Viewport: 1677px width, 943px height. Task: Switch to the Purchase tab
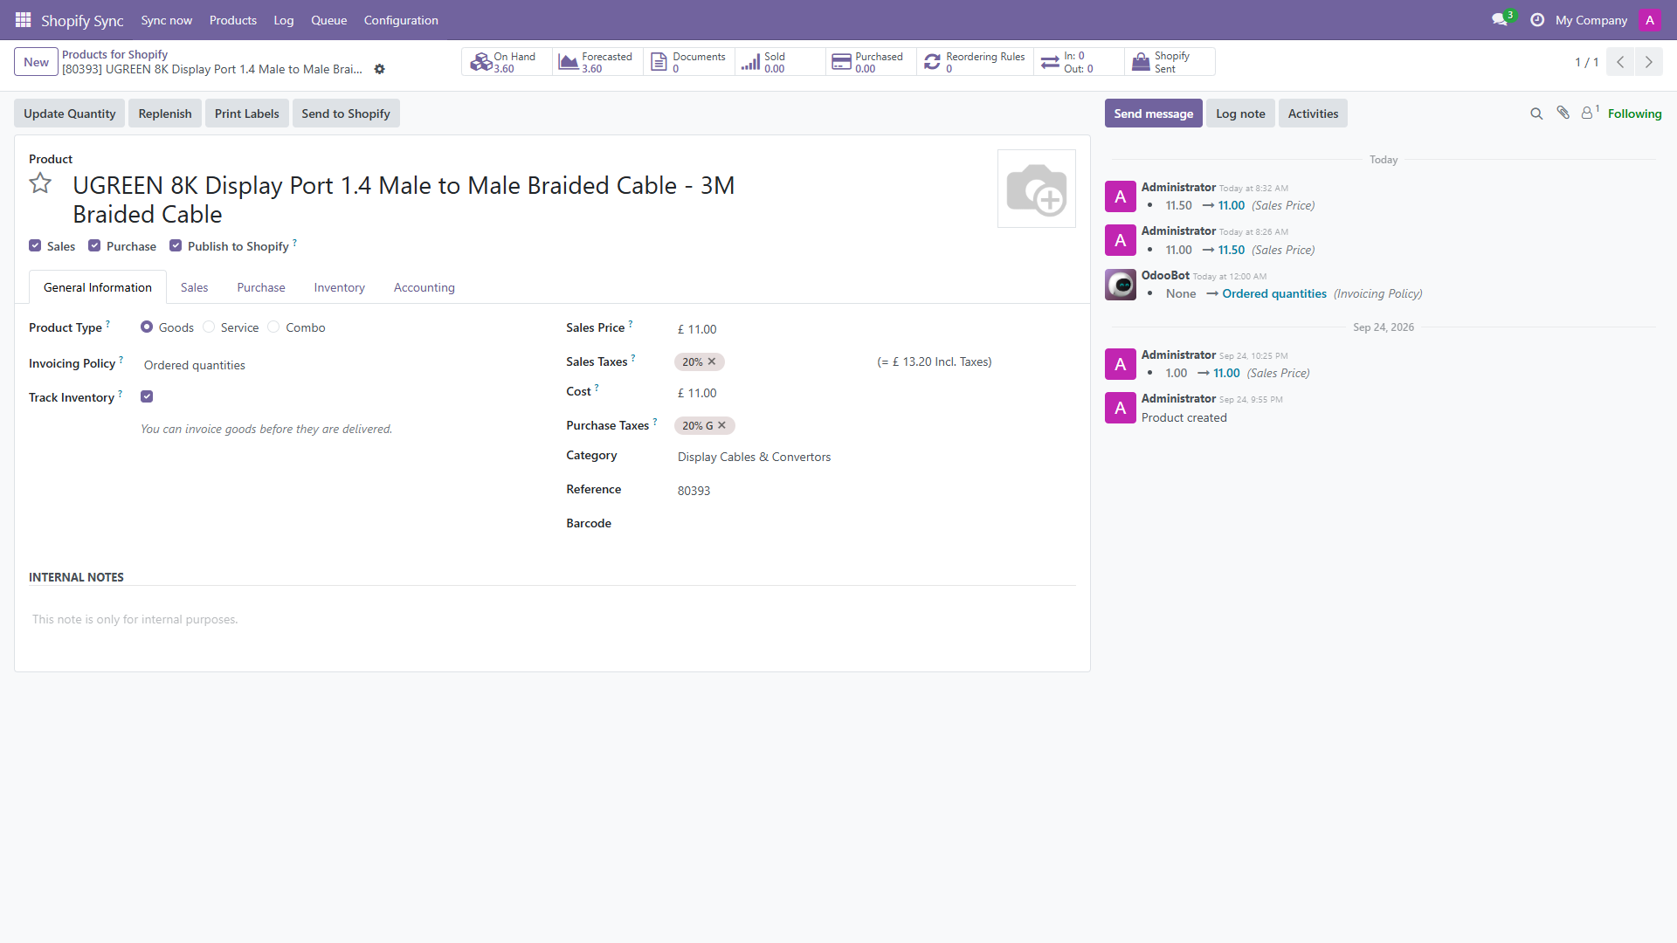[261, 287]
